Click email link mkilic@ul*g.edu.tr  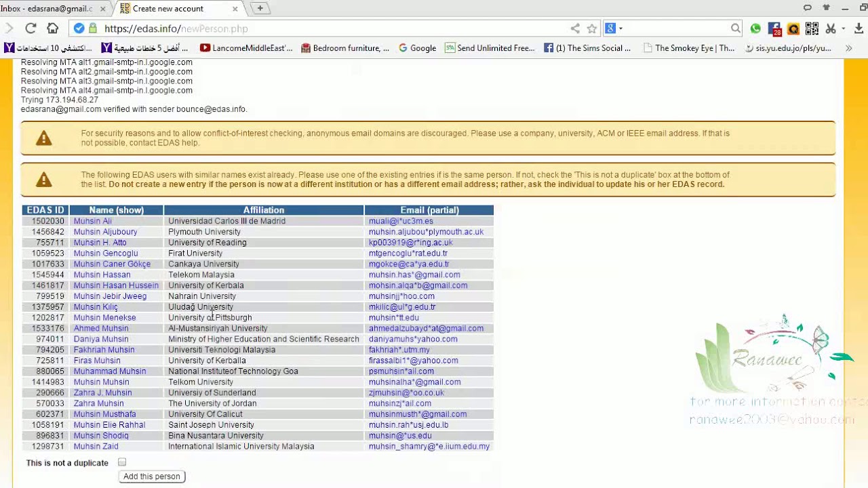[x=402, y=307]
